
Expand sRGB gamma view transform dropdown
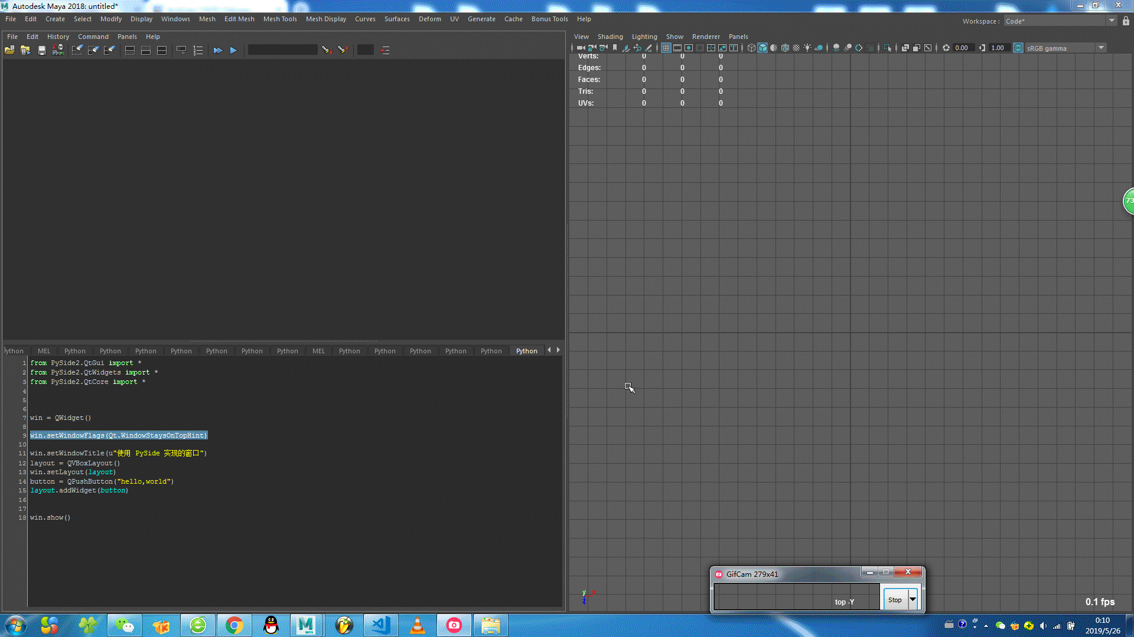click(1101, 48)
